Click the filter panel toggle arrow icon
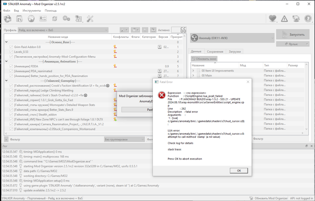315x201 pixels. [x=6, y=139]
